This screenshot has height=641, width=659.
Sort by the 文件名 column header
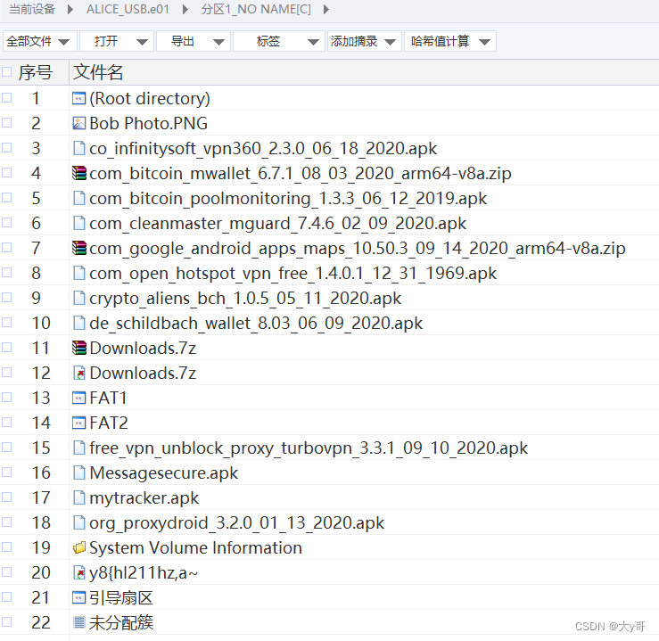tap(98, 72)
